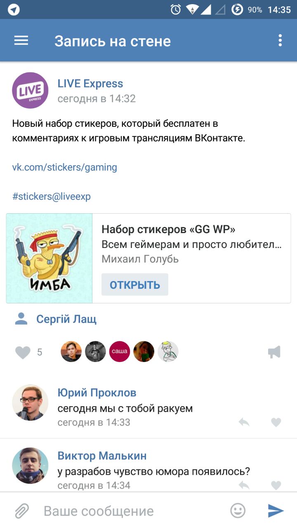Focus the Ваше сообщение input field

pyautogui.click(x=132, y=511)
